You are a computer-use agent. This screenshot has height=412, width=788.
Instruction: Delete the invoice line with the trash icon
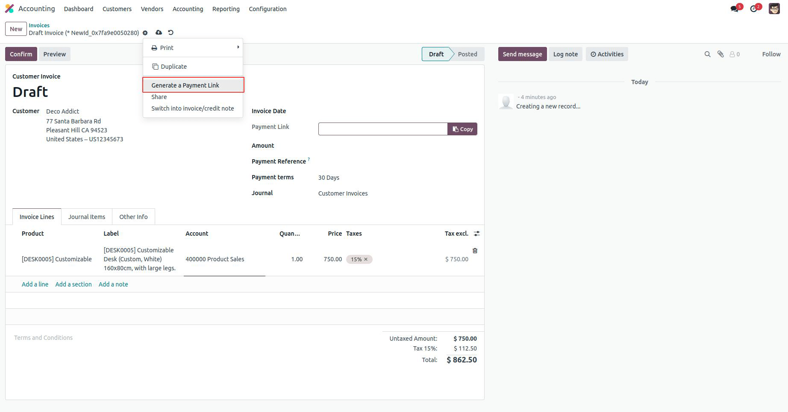(475, 251)
